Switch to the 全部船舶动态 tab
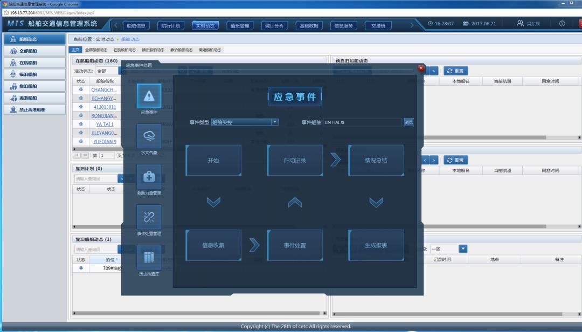582x332 pixels. click(96, 50)
